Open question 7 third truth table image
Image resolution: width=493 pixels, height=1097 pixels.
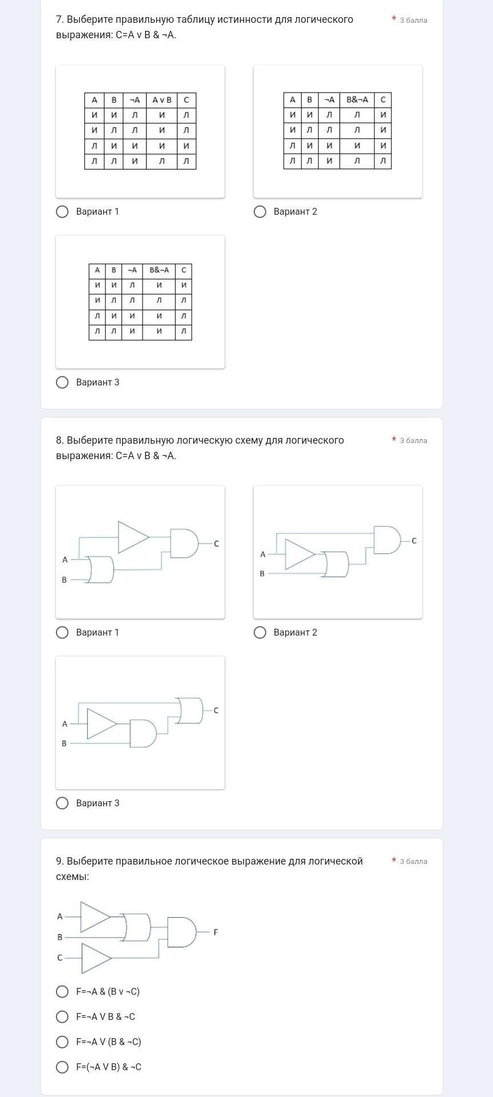click(x=140, y=302)
